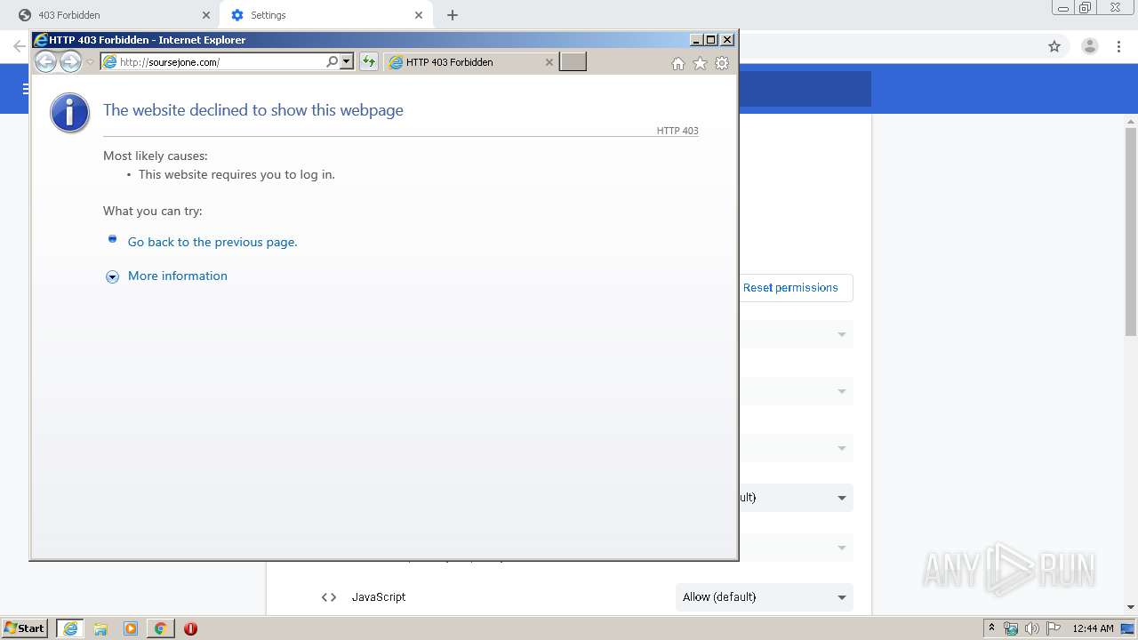Open a new blank tab in Internet Explorer
The height and width of the screenshot is (640, 1138).
(x=573, y=61)
